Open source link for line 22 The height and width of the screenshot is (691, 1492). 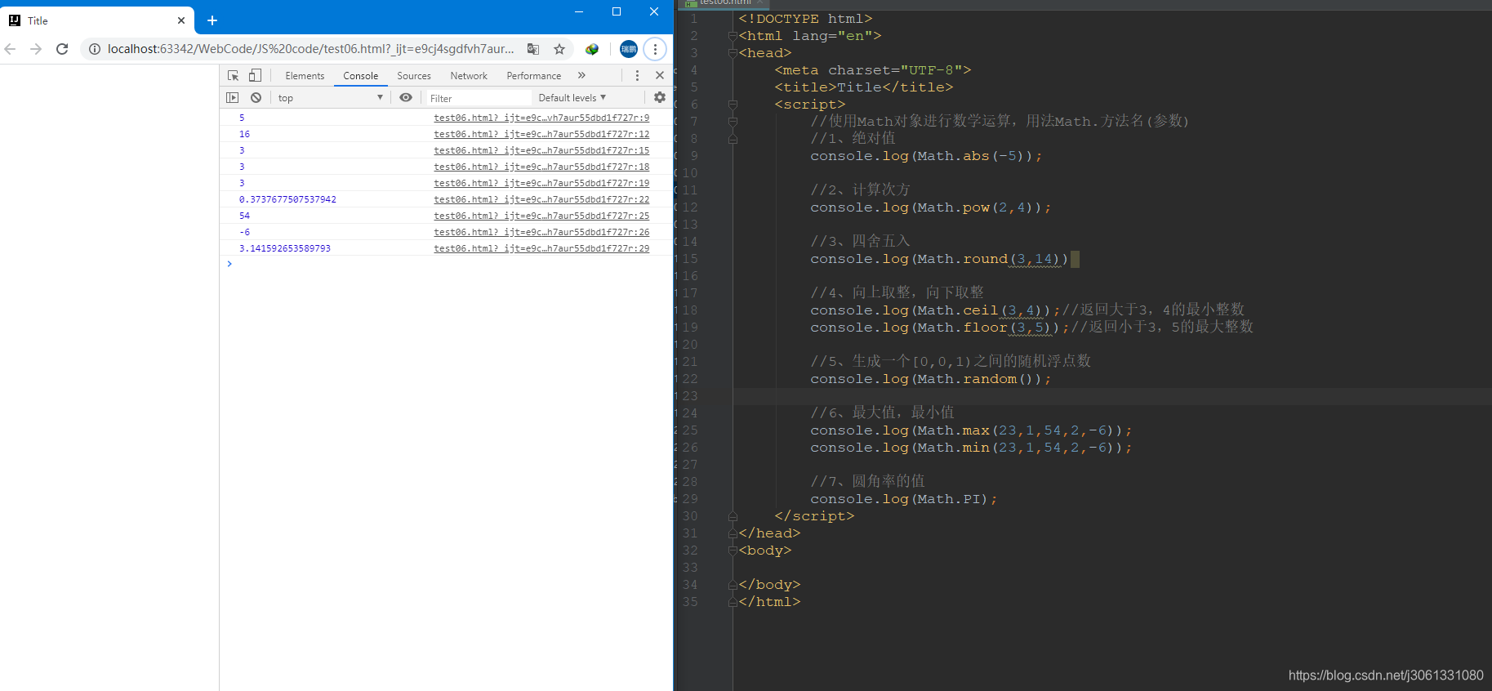tap(541, 199)
